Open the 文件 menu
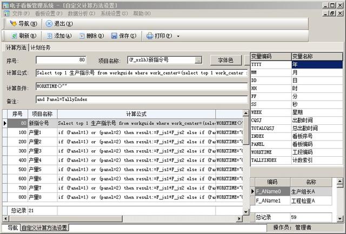This screenshot has width=346, height=234. pyautogui.click(x=21, y=13)
